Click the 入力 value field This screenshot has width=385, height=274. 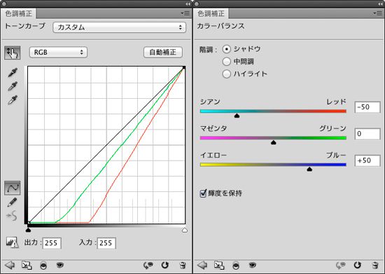click(106, 243)
